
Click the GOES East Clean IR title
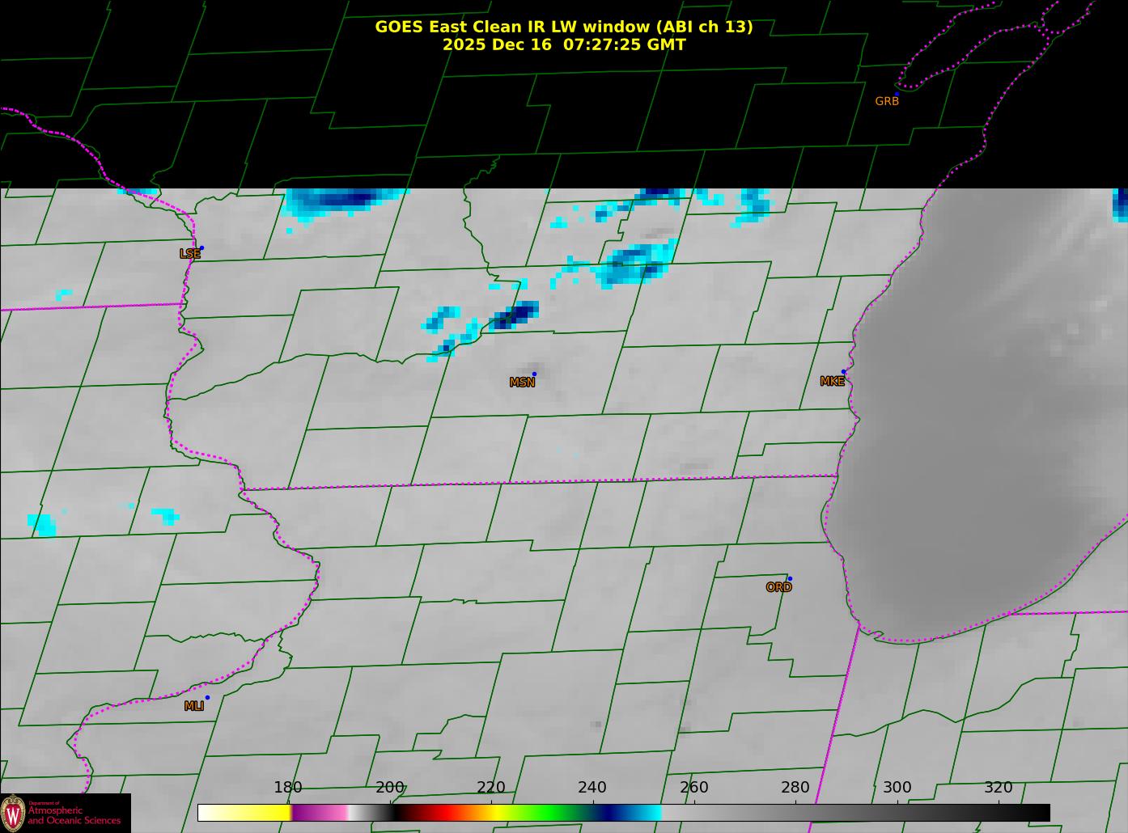563,27
